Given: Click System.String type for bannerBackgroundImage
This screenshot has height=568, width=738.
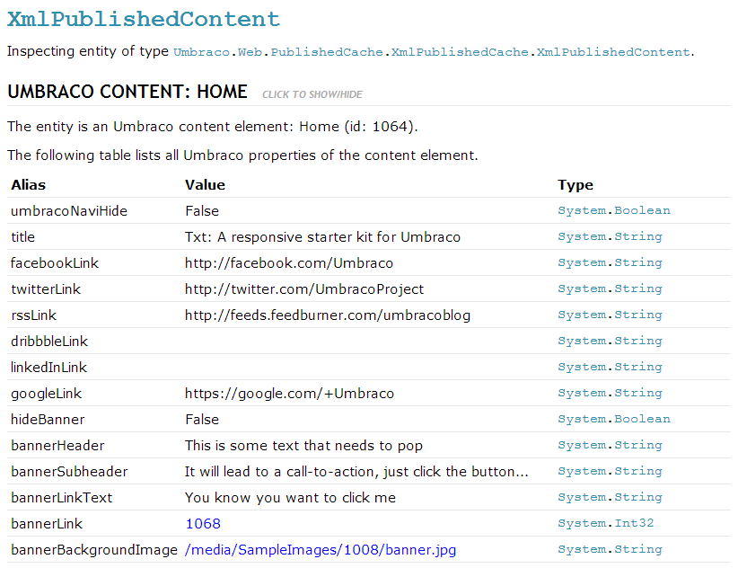Looking at the screenshot, I should click(610, 549).
